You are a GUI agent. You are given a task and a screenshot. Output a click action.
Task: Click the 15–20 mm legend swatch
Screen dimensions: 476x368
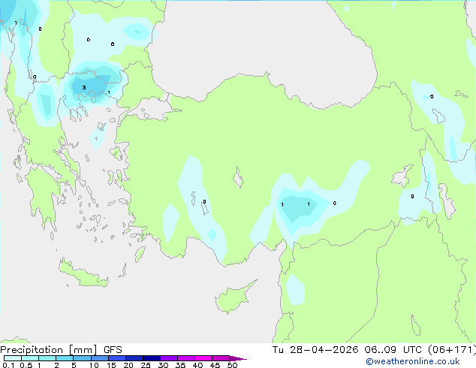(117, 358)
